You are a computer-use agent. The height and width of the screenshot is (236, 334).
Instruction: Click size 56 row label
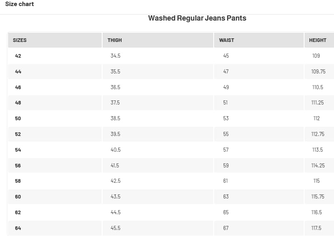[18, 165]
